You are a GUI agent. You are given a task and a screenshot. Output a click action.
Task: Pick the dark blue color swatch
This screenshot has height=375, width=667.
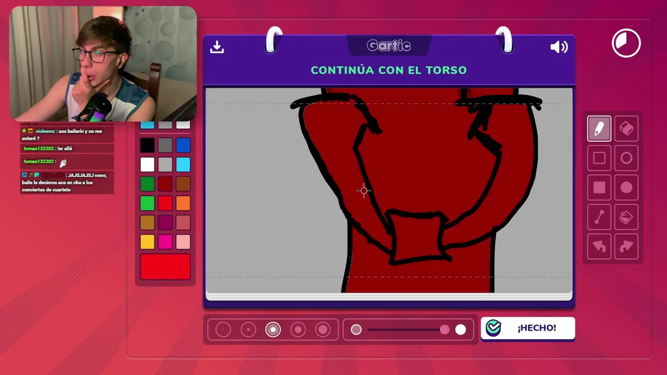coord(183,145)
